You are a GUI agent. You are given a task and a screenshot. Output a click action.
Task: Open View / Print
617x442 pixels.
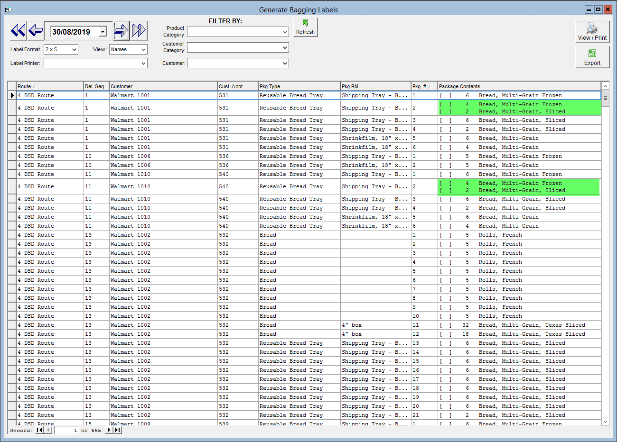pos(592,32)
